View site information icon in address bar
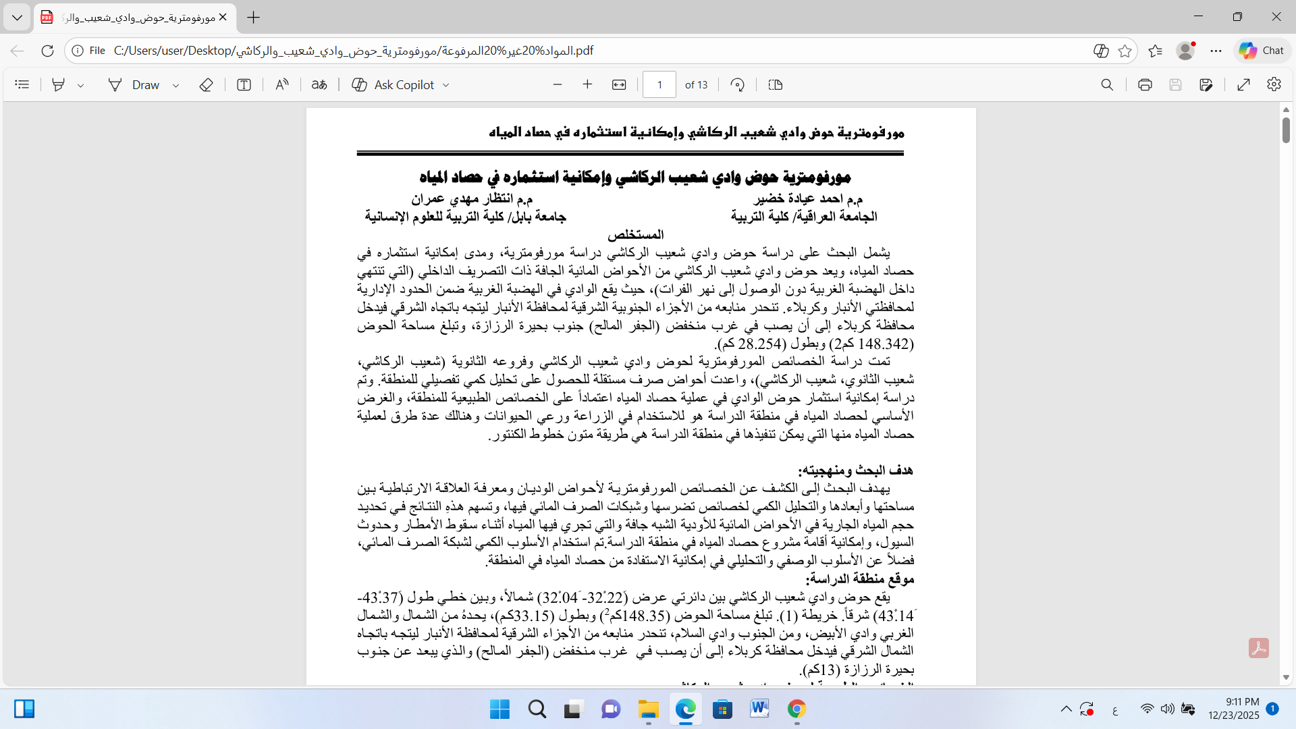 pos(78,51)
